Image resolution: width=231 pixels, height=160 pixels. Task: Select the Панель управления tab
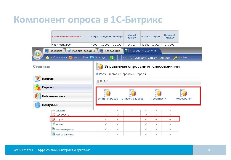[142, 51]
